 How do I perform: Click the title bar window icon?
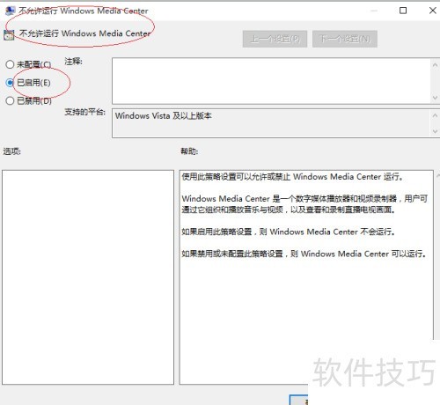click(x=10, y=11)
